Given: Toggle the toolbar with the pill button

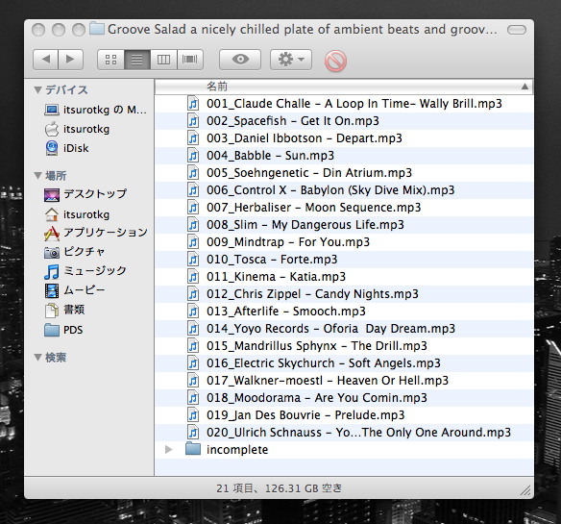Looking at the screenshot, I should click(x=517, y=30).
